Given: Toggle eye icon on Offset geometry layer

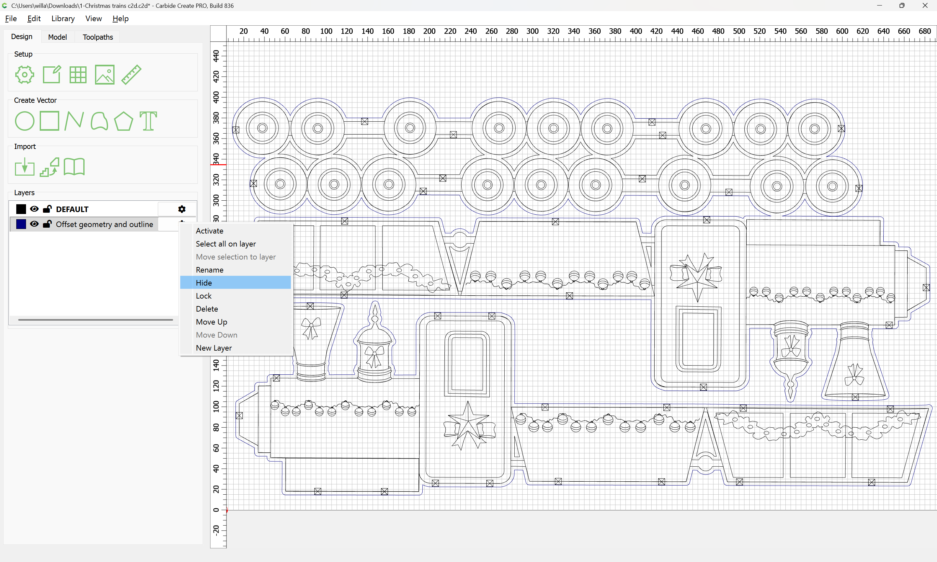Looking at the screenshot, I should (34, 224).
